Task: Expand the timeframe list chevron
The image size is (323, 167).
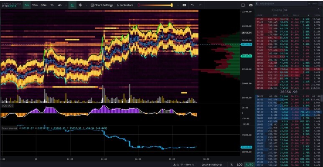Action: coord(66,5)
